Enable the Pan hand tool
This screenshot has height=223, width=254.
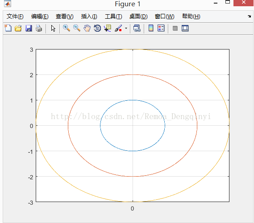coord(87,28)
